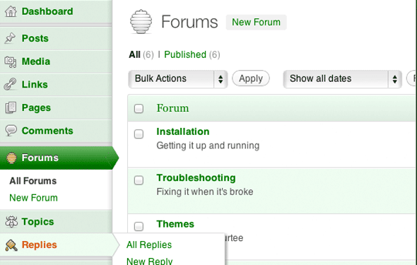This screenshot has width=417, height=265.
Task: Select All Forums submenu entry
Action: 33,181
